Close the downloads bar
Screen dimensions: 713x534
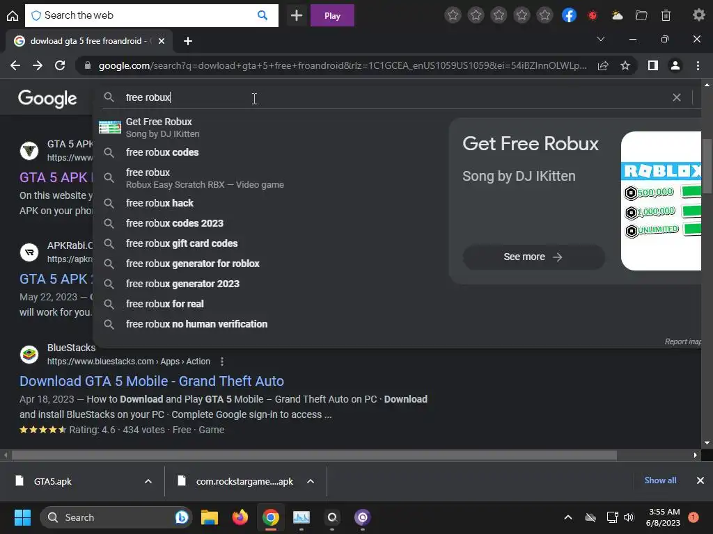point(700,480)
